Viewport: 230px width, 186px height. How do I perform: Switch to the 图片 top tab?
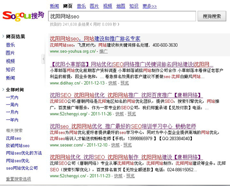[x=94, y=6]
